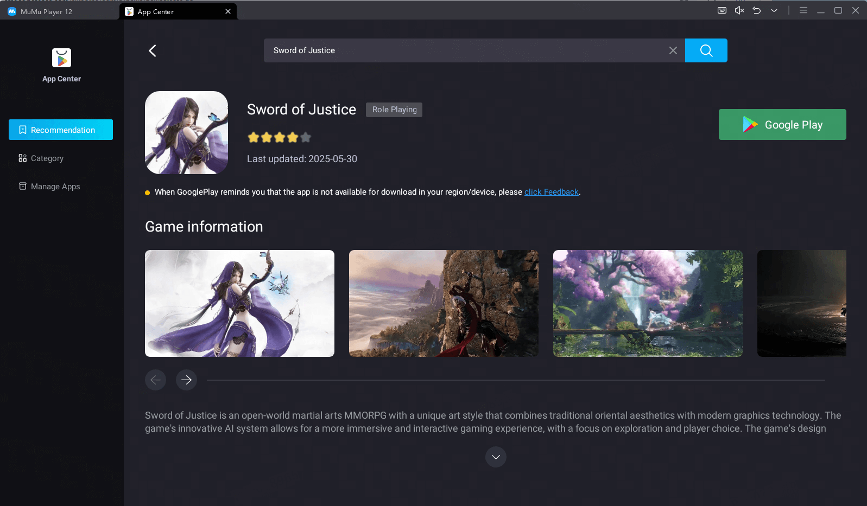Go back with the left chevron arrow
Image resolution: width=867 pixels, height=506 pixels.
click(x=153, y=50)
